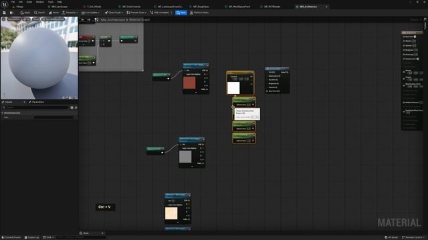Click the material preview sphere viewport

(x=39, y=58)
